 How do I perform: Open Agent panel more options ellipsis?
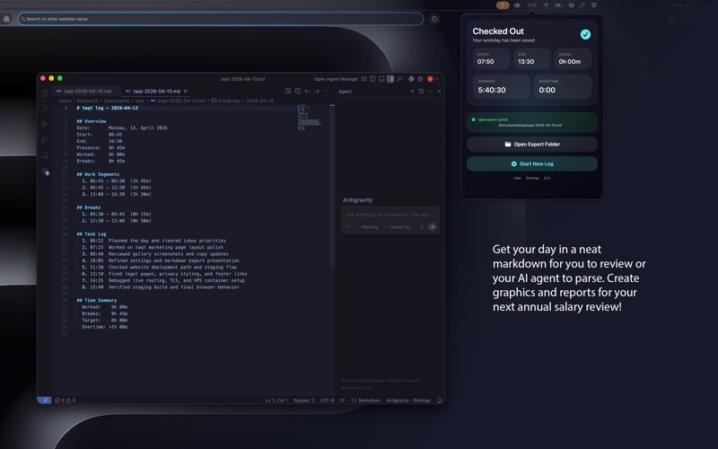point(430,92)
